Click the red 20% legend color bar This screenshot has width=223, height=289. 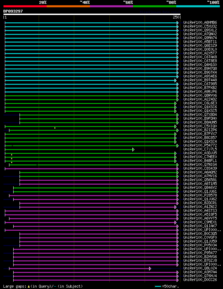(x=25, y=6)
